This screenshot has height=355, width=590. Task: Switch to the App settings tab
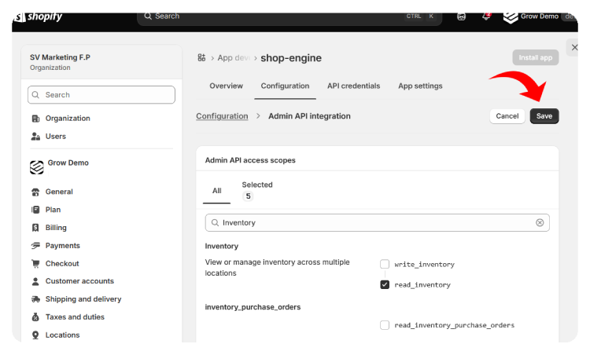(420, 86)
